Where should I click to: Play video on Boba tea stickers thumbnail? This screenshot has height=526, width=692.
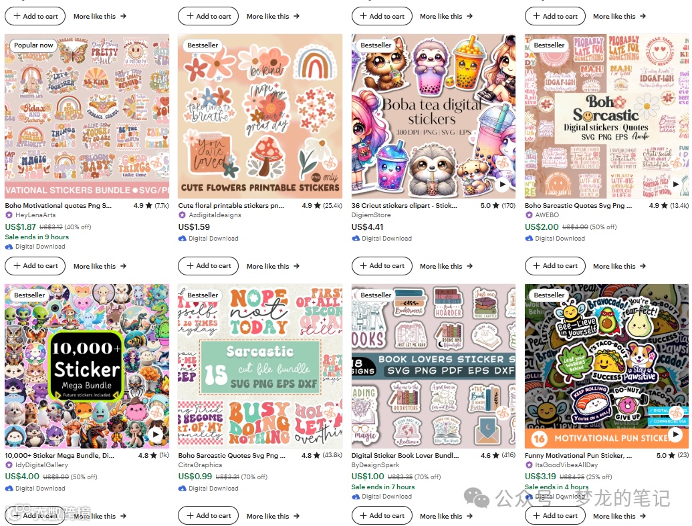click(x=502, y=184)
